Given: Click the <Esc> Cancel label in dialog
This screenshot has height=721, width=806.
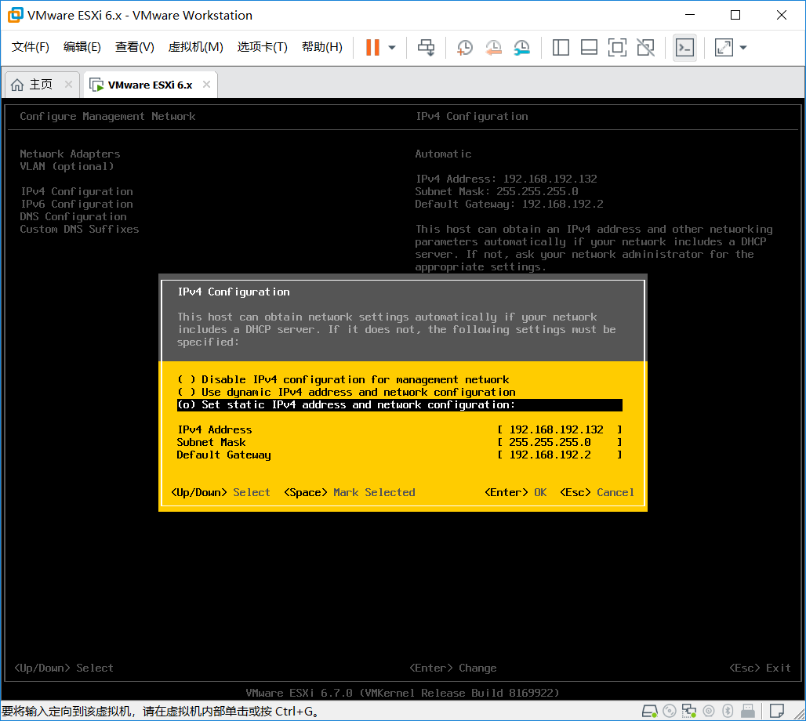Looking at the screenshot, I should (597, 492).
